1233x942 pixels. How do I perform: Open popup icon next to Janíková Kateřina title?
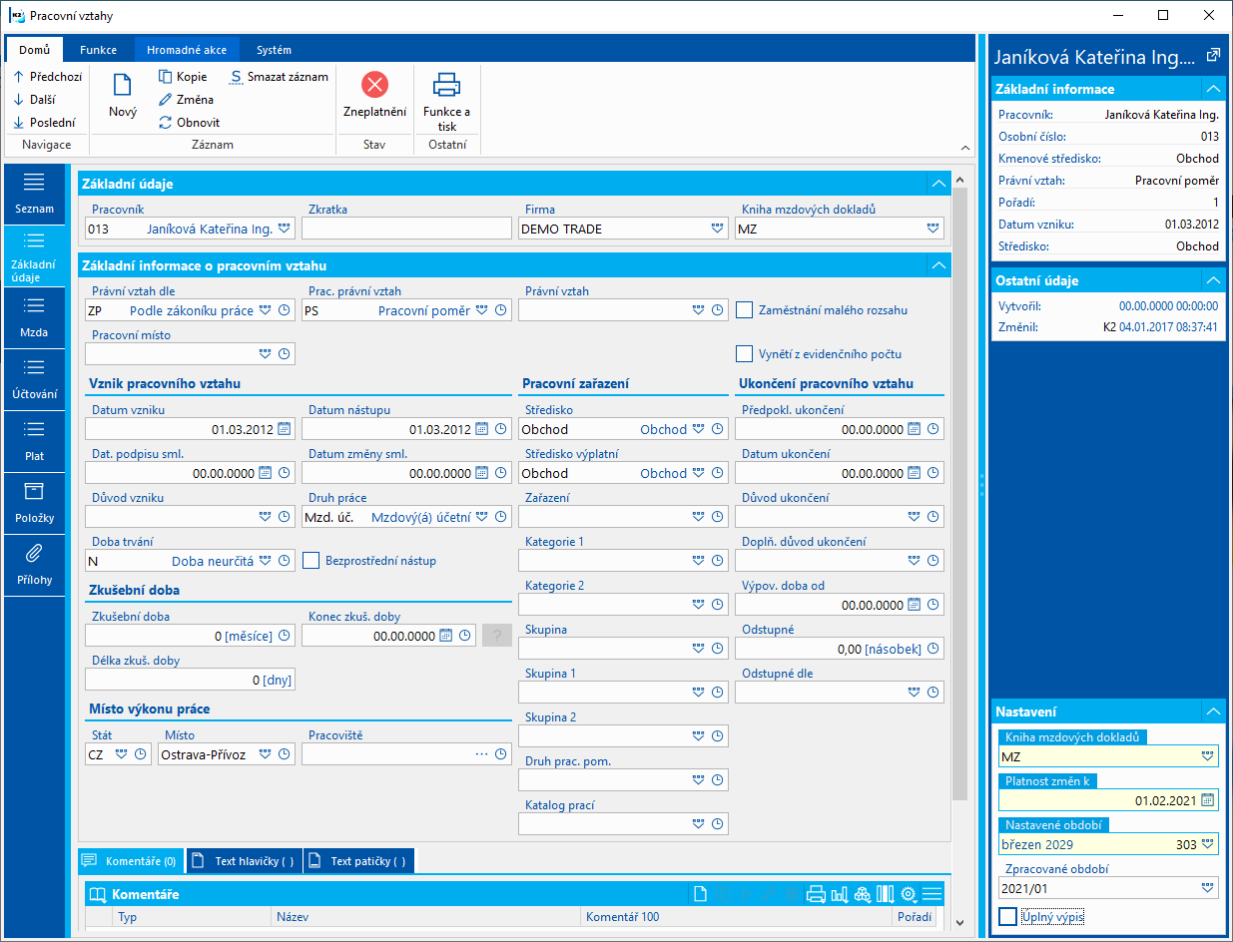(1213, 55)
